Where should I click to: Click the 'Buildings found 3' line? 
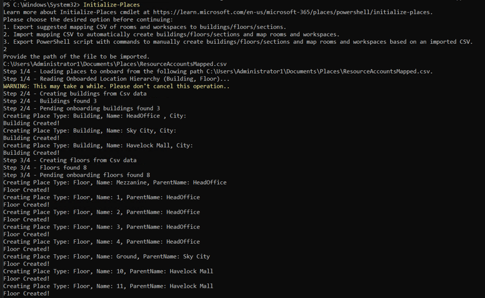tap(50, 101)
